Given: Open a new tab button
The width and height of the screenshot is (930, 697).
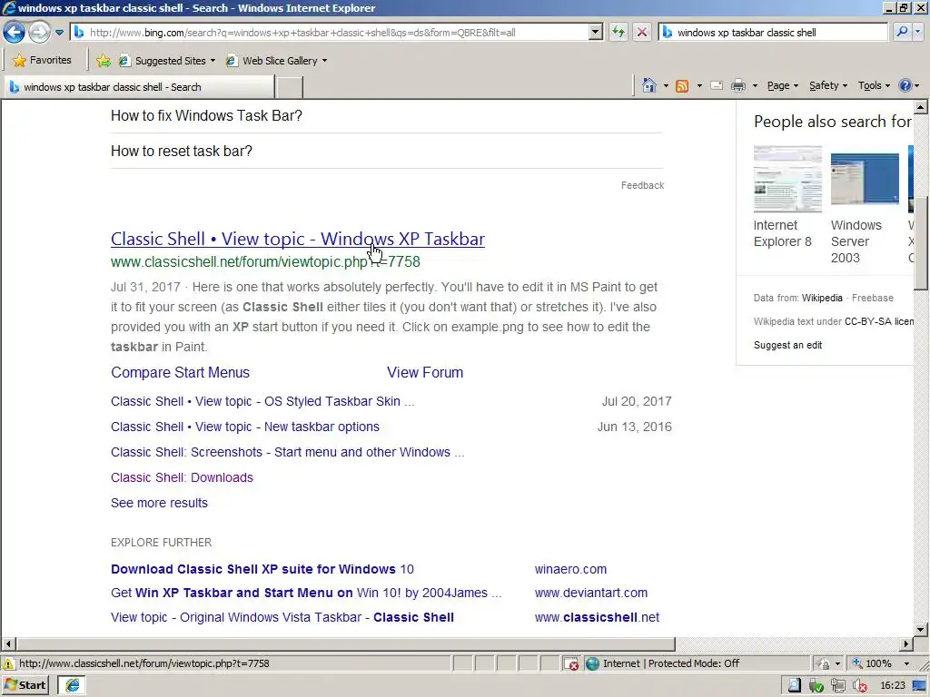Looking at the screenshot, I should pos(290,87).
